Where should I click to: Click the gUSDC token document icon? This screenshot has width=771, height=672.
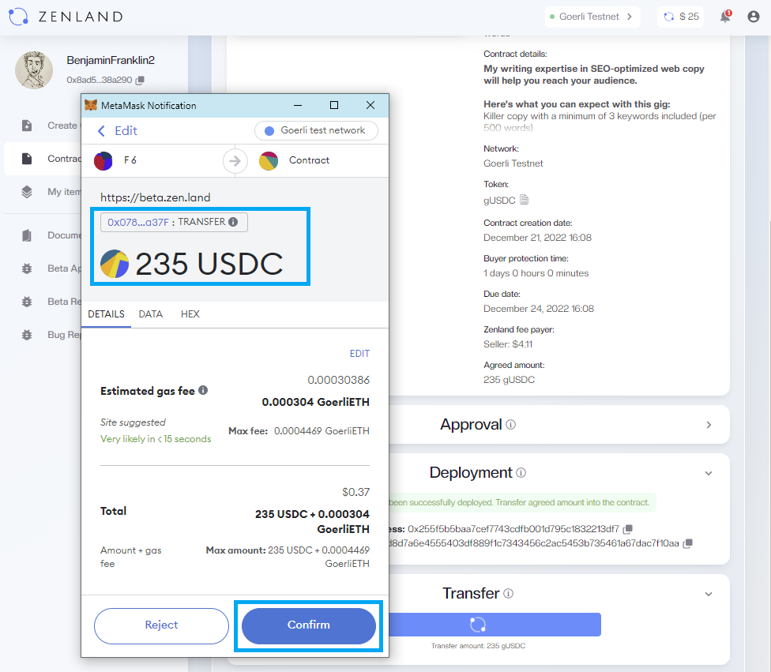525,200
